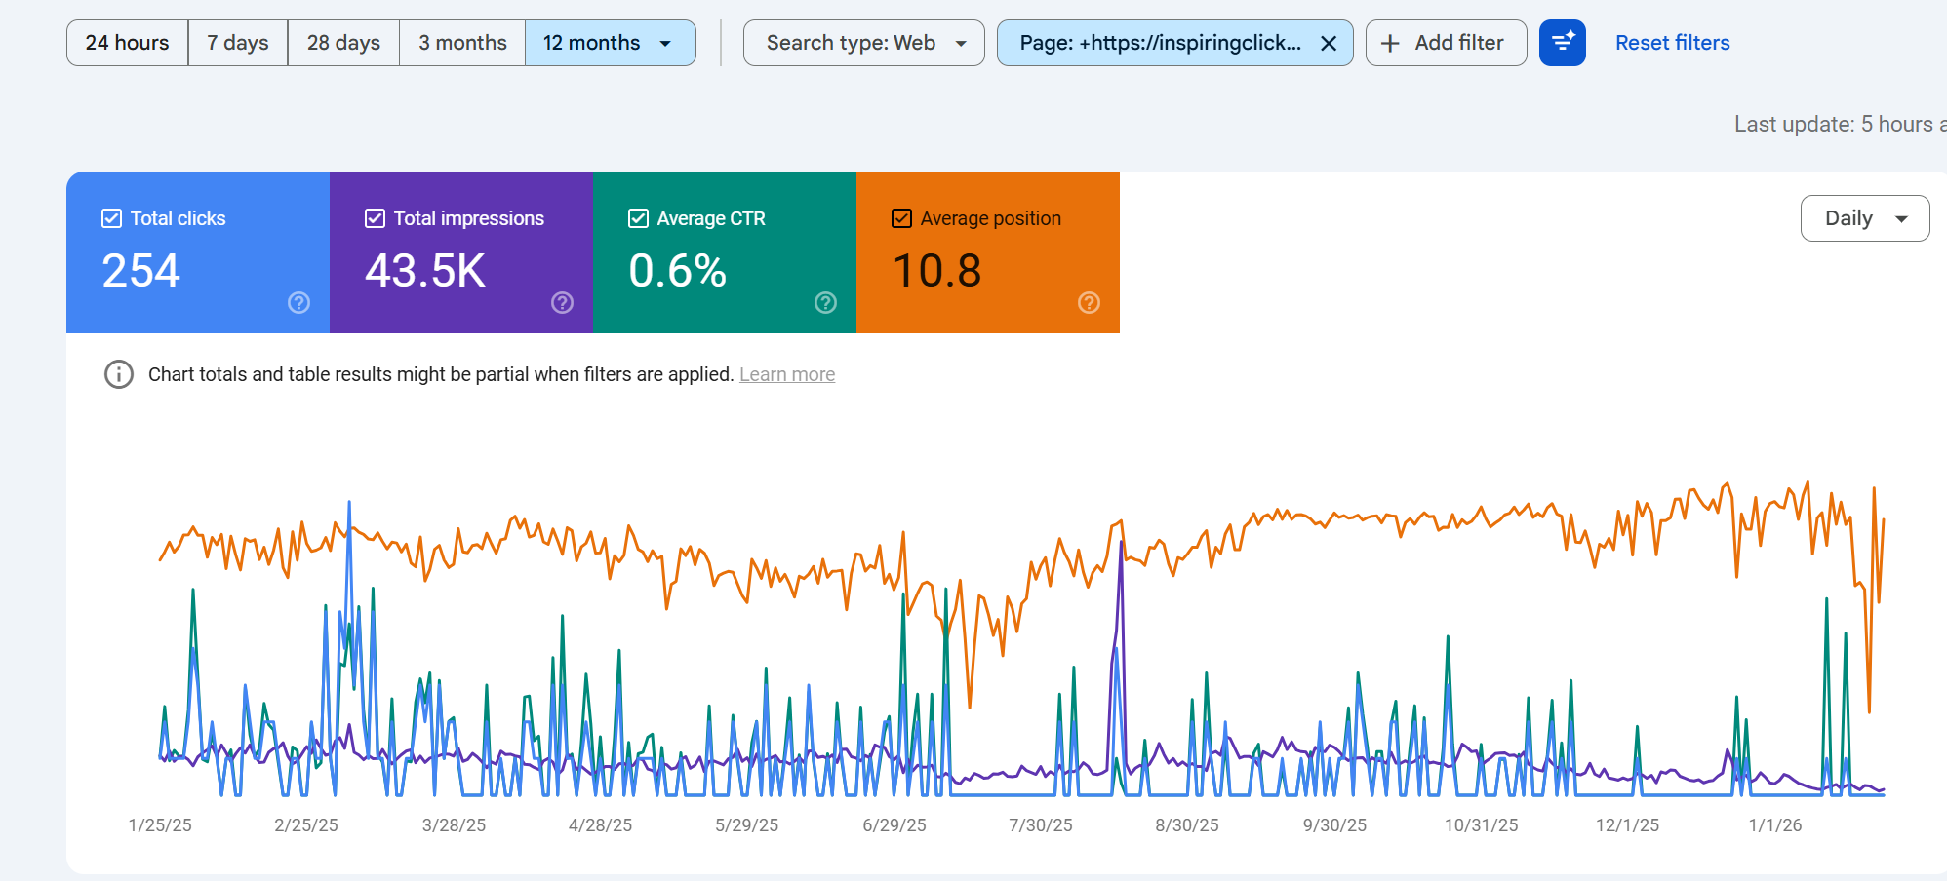The width and height of the screenshot is (1947, 881).
Task: Open the Search type: Web dropdown
Action: tap(862, 42)
